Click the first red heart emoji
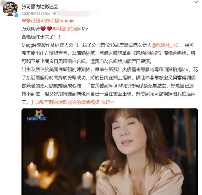Image resolution: width=202 pixels, height=195 pixels. pyautogui.click(x=43, y=29)
